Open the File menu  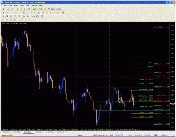tap(5, 5)
